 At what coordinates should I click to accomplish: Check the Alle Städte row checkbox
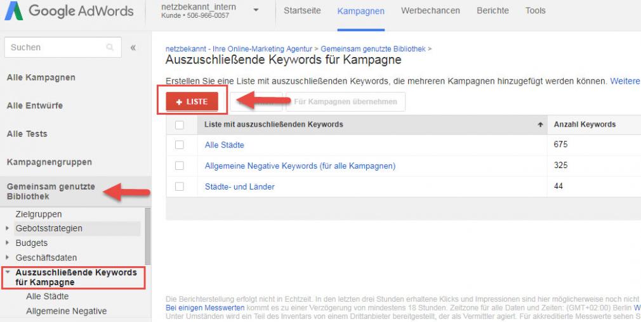click(180, 145)
